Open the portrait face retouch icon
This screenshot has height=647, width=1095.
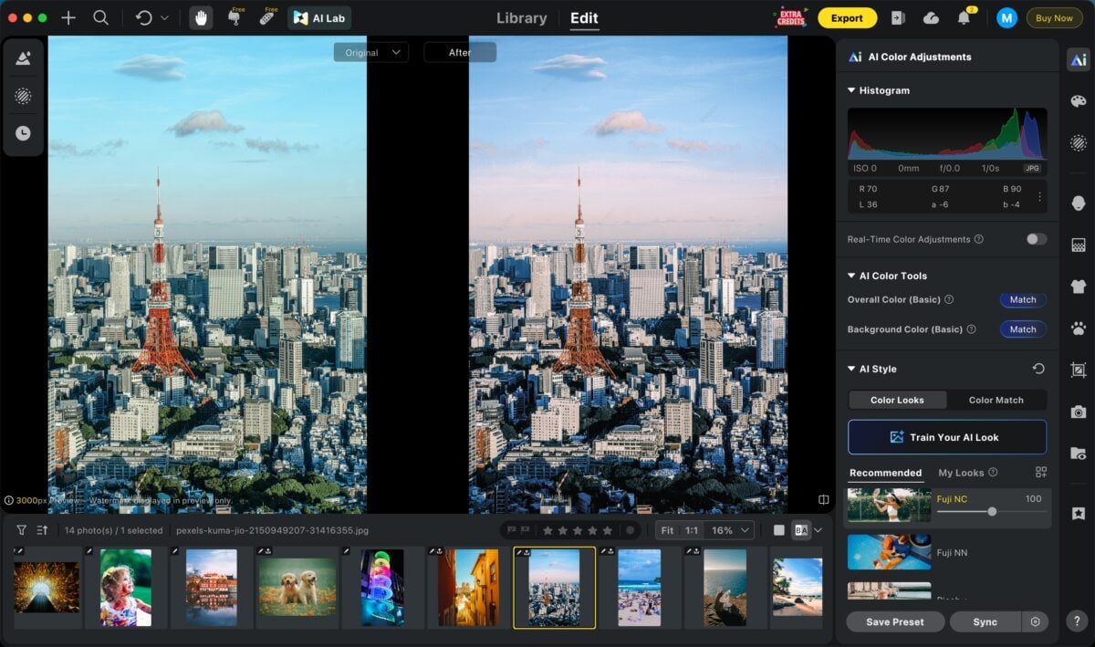(x=1079, y=203)
